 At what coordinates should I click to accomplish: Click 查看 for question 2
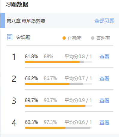tap(104, 78)
